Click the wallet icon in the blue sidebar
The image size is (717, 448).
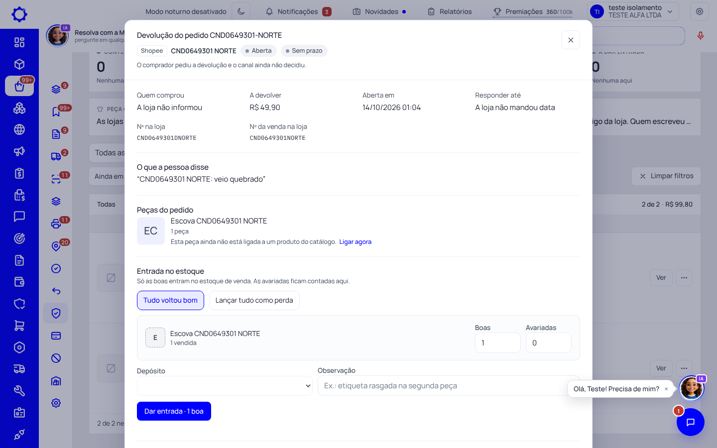[19, 282]
